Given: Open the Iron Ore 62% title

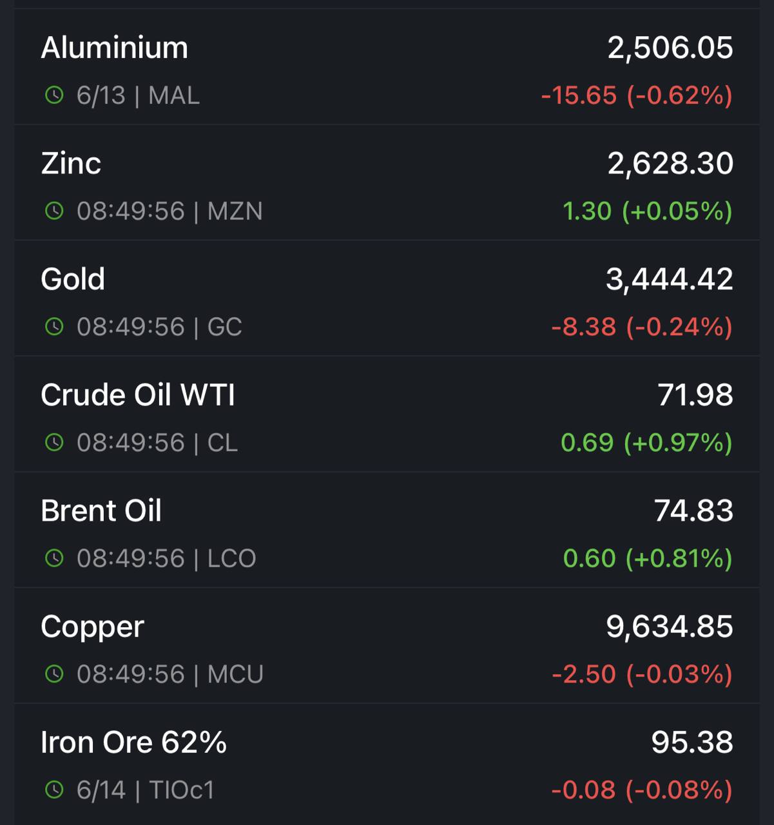Looking at the screenshot, I should tap(134, 742).
